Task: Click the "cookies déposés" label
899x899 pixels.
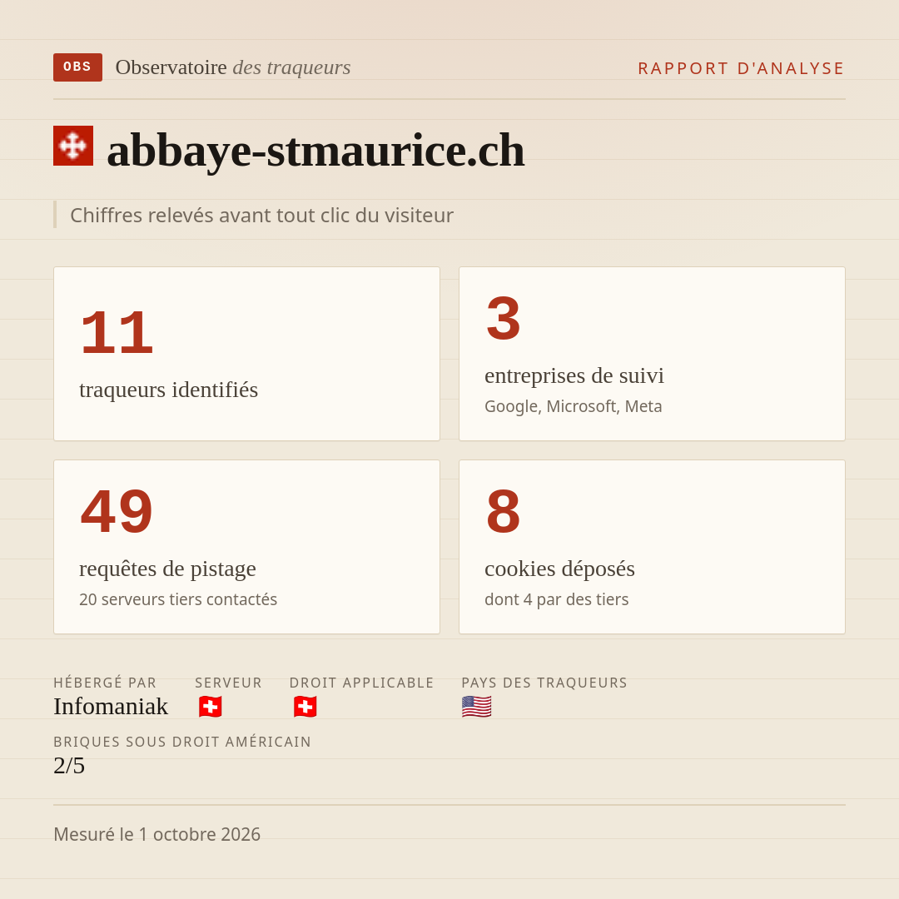Action: click(x=559, y=569)
